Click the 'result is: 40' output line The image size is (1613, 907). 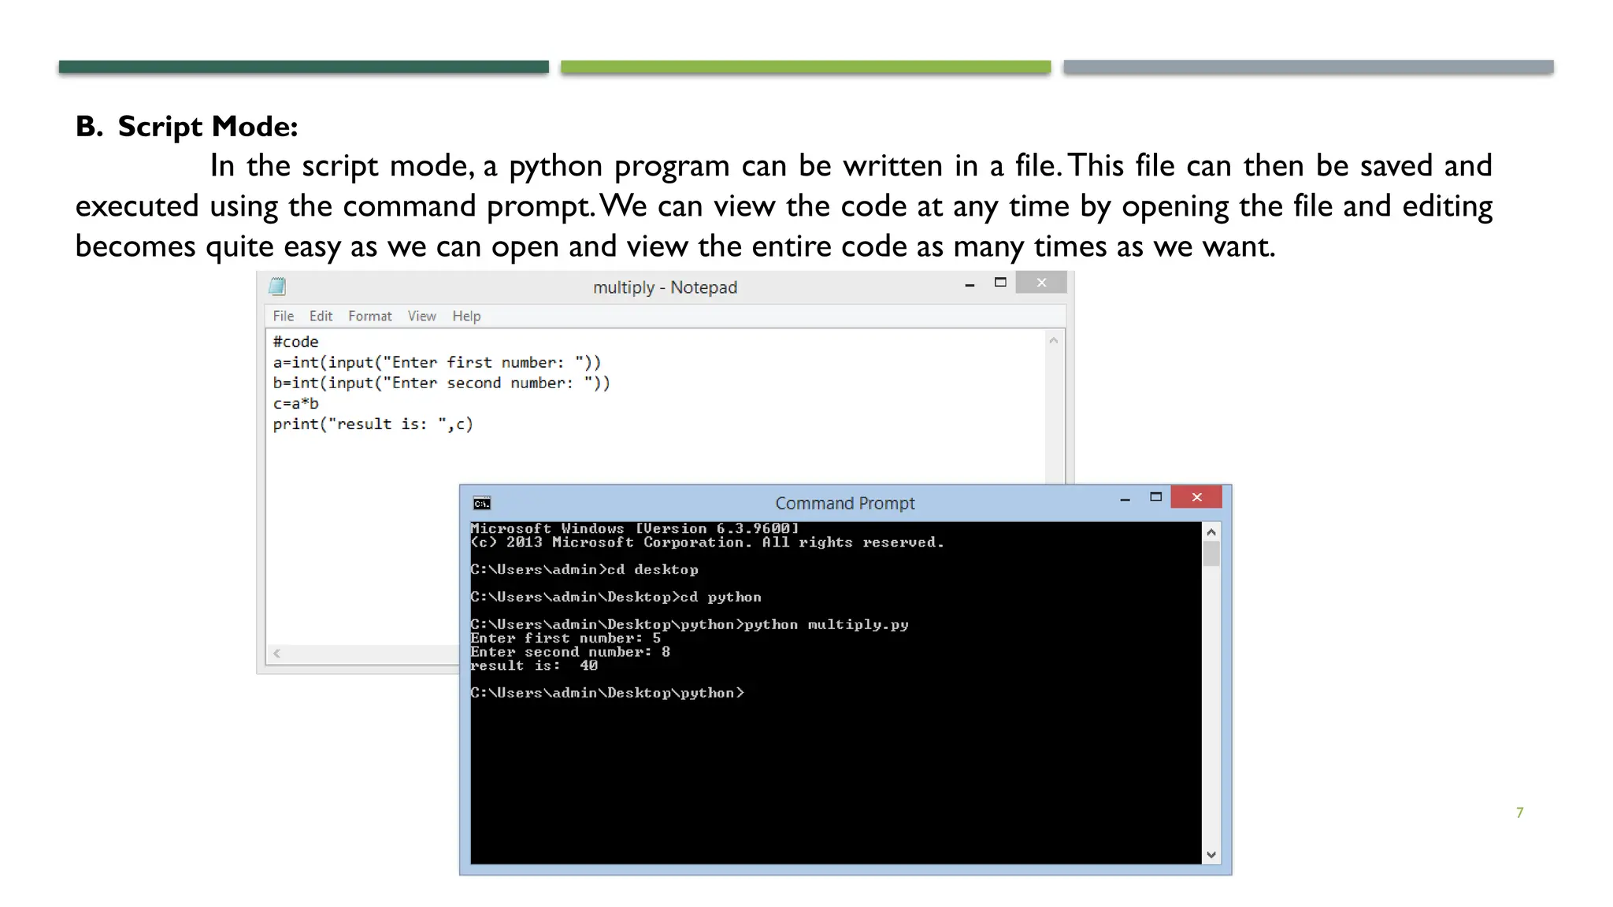point(534,665)
